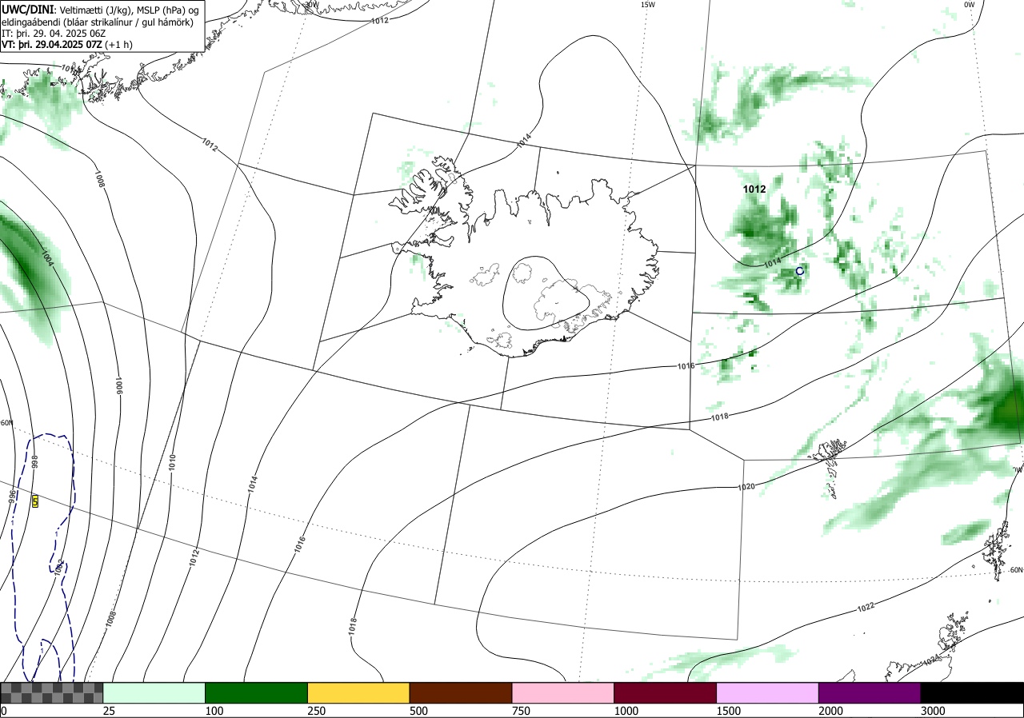Click the legend value 25
Screen dimensions: 1024x718
coord(109,711)
